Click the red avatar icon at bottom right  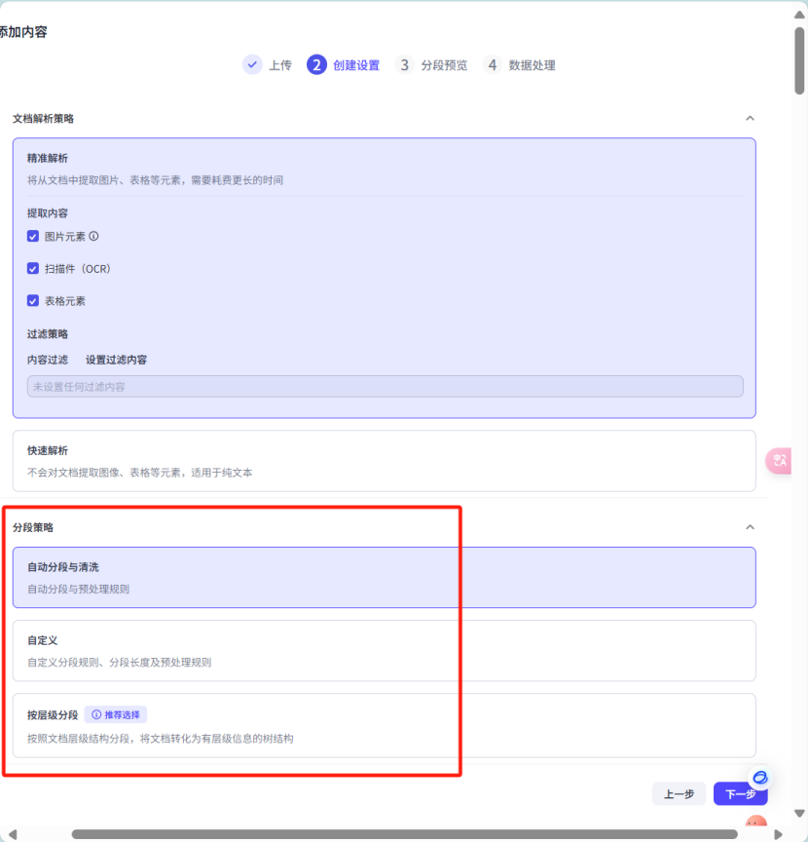click(x=755, y=822)
